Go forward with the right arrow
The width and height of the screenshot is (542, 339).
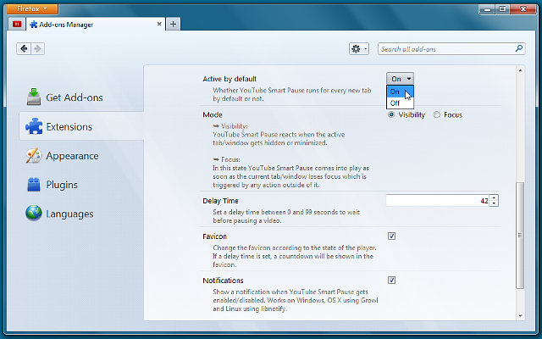[x=37, y=49]
